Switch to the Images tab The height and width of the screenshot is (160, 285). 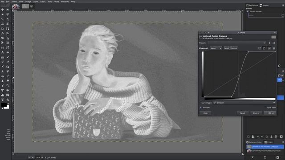pos(269,142)
